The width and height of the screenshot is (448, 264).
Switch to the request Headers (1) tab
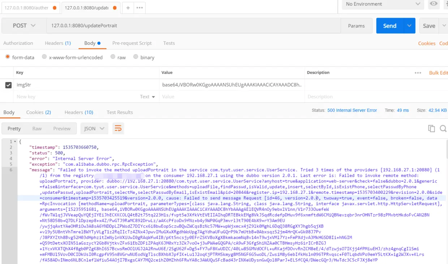[x=58, y=43]
